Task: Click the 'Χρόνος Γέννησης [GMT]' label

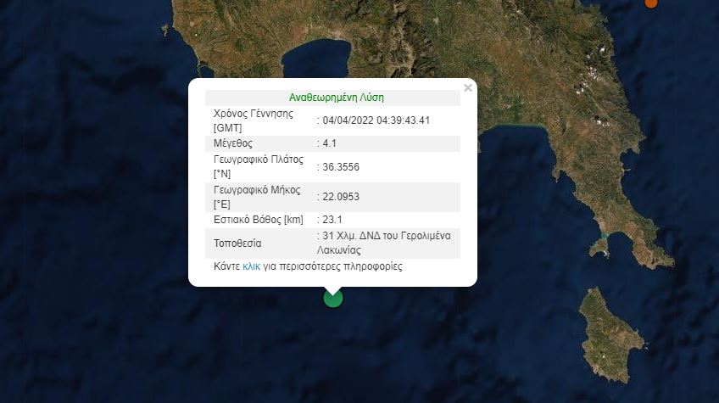Action: (x=253, y=120)
